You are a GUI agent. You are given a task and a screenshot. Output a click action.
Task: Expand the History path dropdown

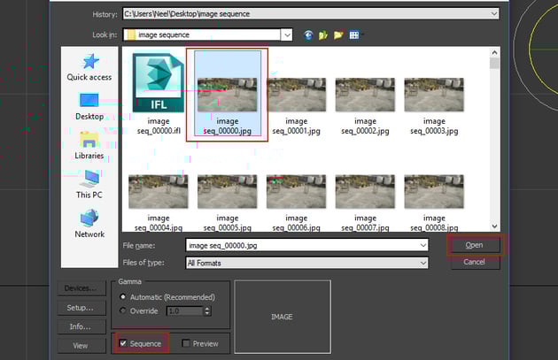click(x=494, y=14)
